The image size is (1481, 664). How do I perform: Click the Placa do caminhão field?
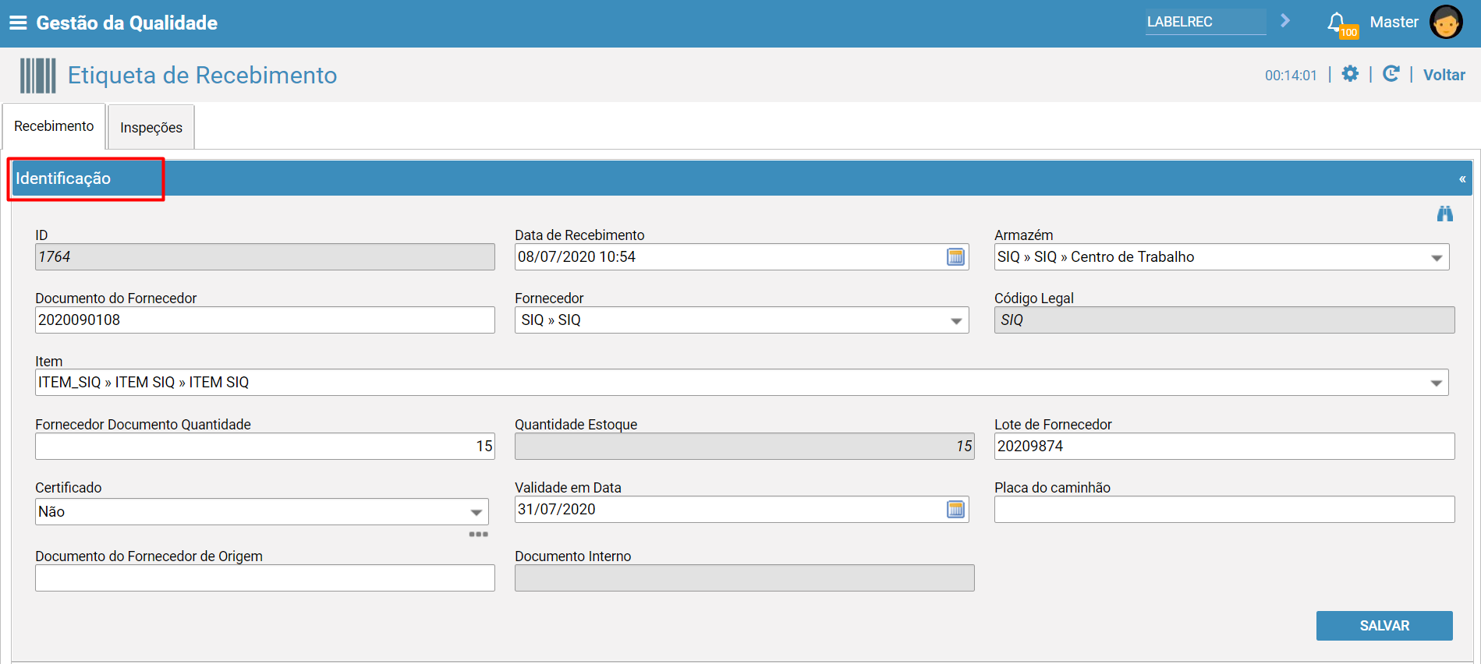pyautogui.click(x=1224, y=510)
